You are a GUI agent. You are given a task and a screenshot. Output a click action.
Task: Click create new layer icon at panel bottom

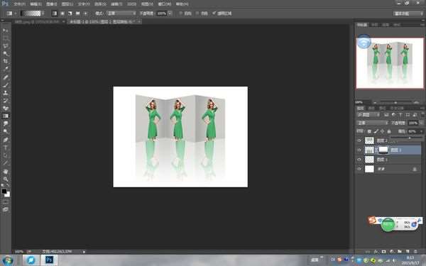tap(408, 252)
